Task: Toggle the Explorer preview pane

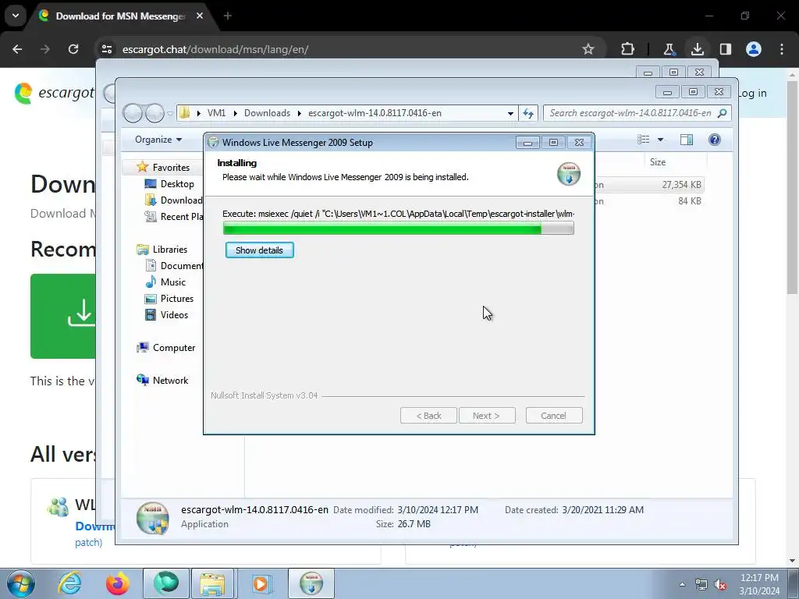Action: pos(687,140)
